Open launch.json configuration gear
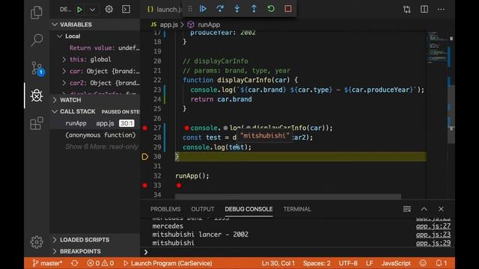The width and height of the screenshot is (479, 269). (x=109, y=9)
